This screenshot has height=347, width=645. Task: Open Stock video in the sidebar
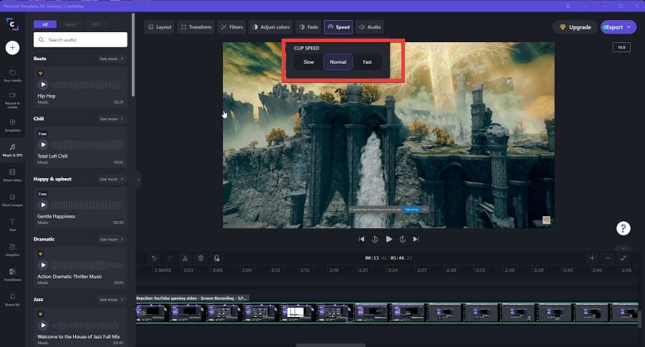[12, 175]
